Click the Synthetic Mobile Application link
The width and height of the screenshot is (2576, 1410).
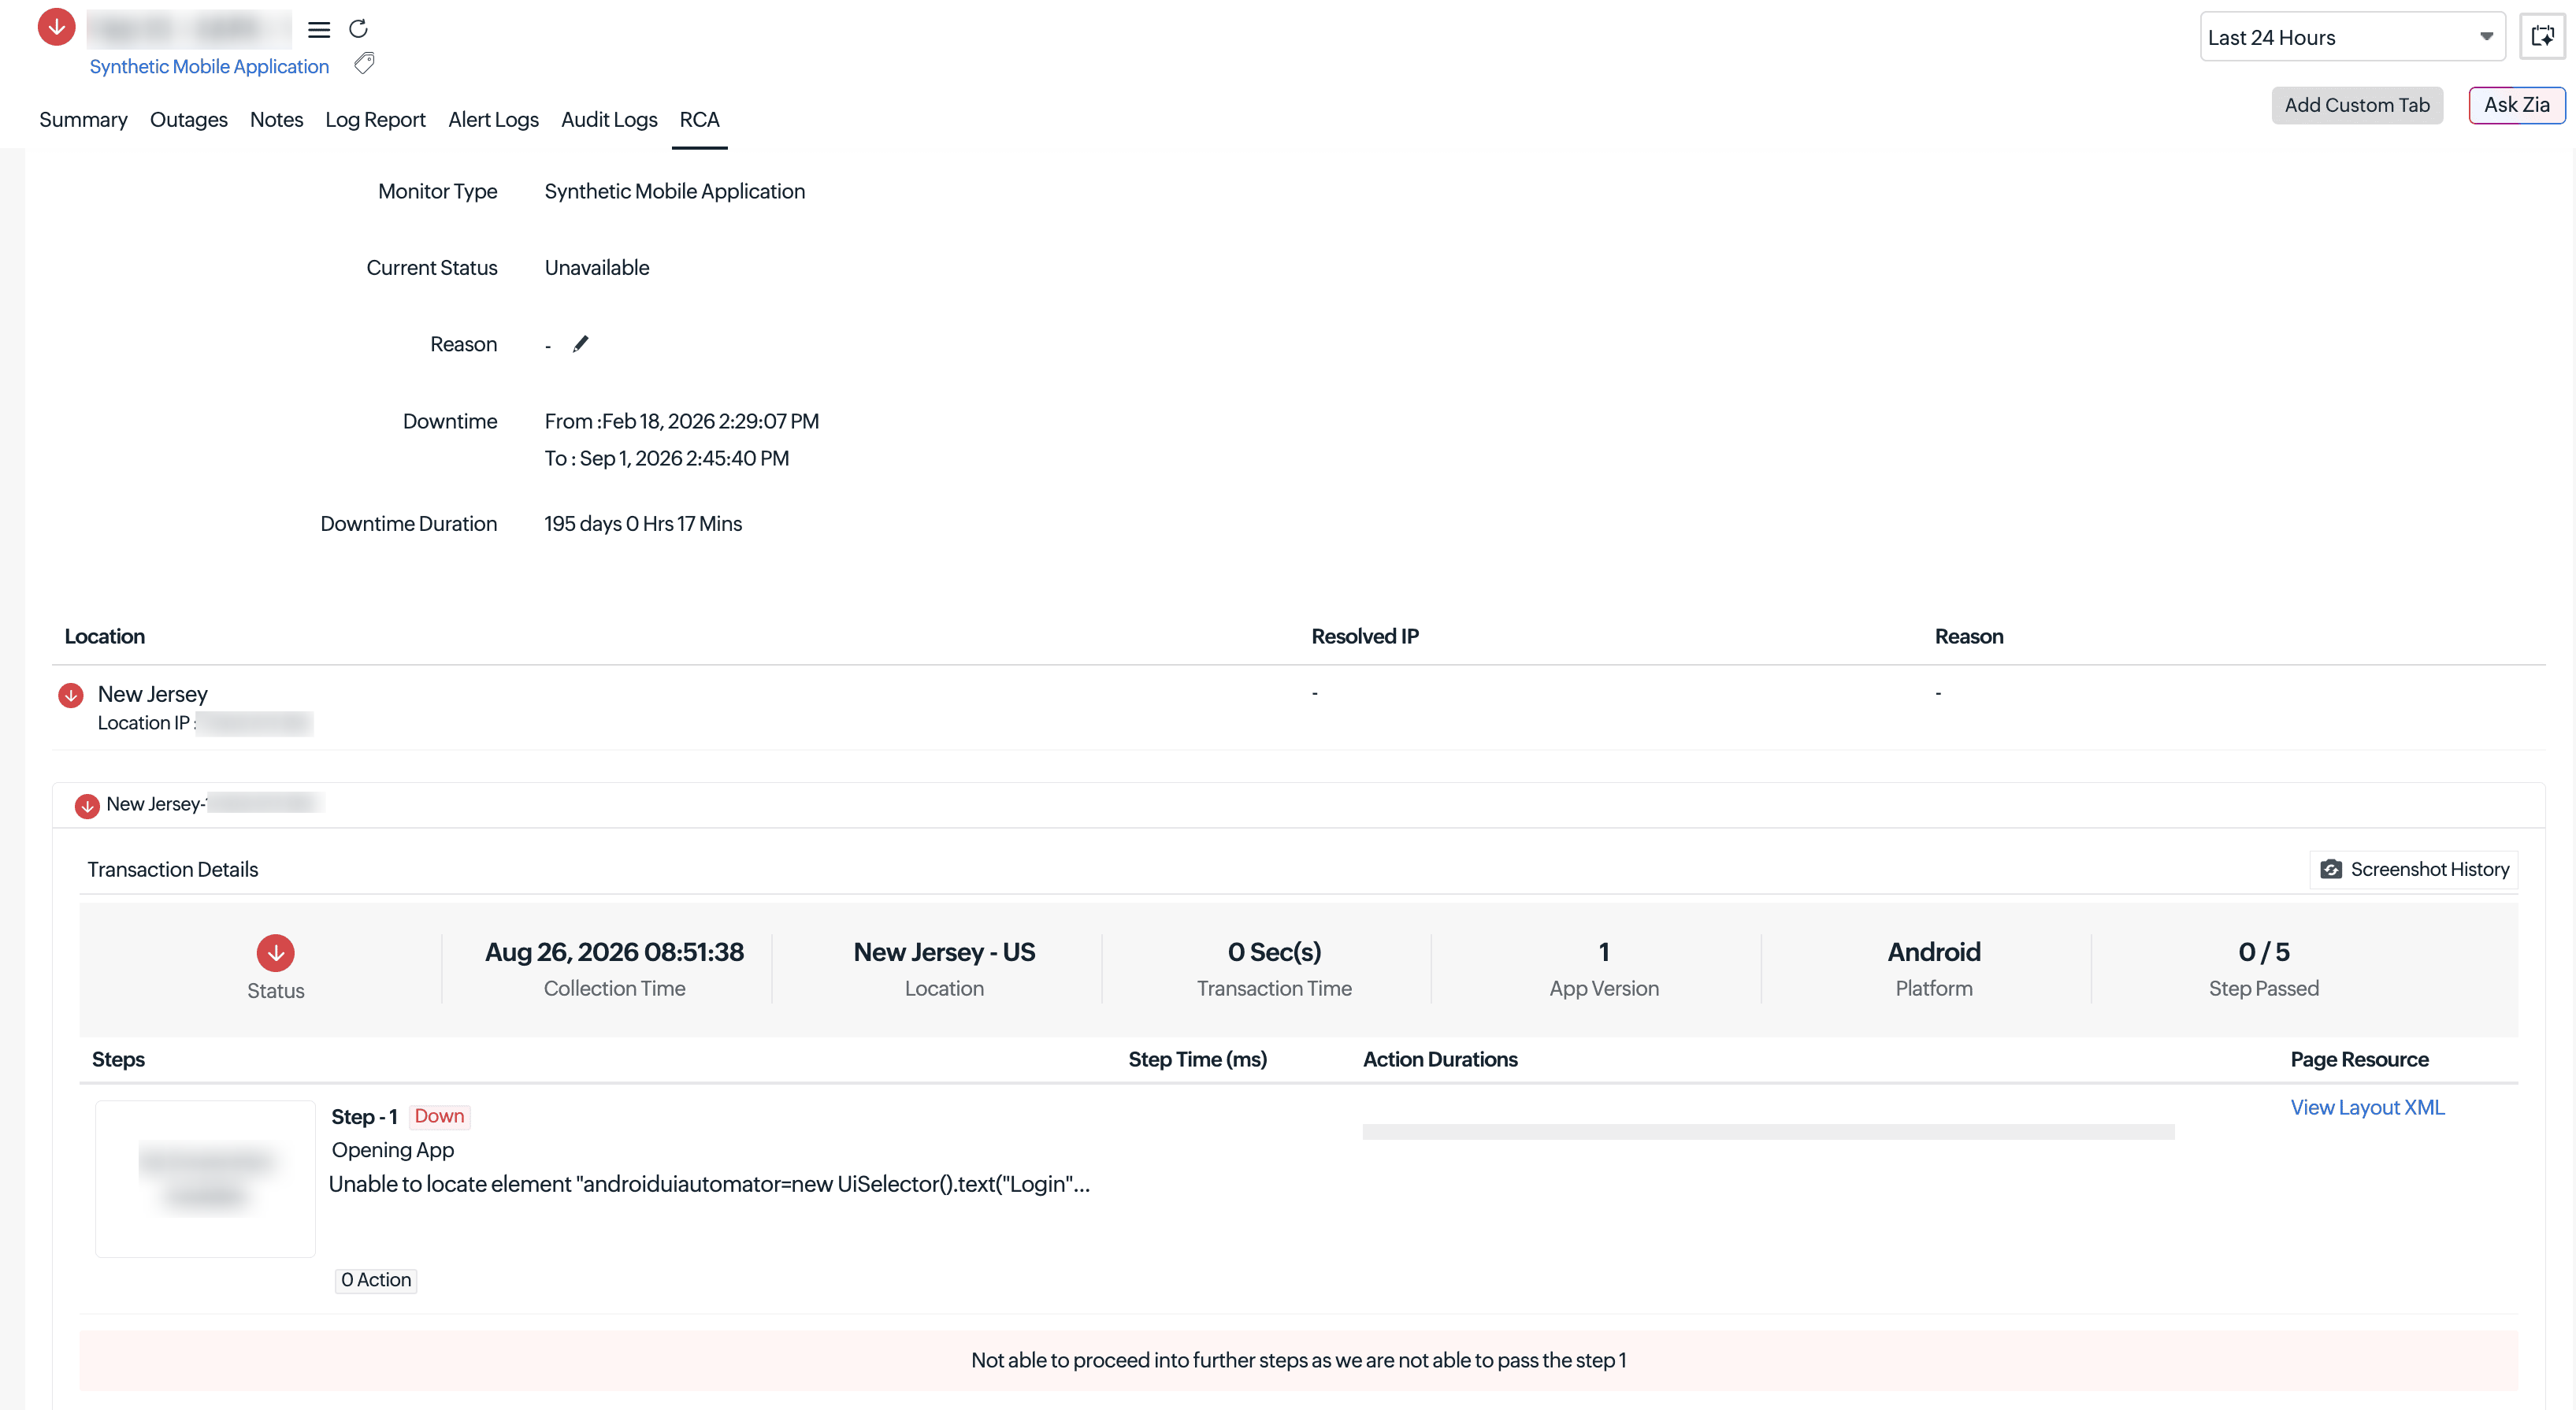209,66
